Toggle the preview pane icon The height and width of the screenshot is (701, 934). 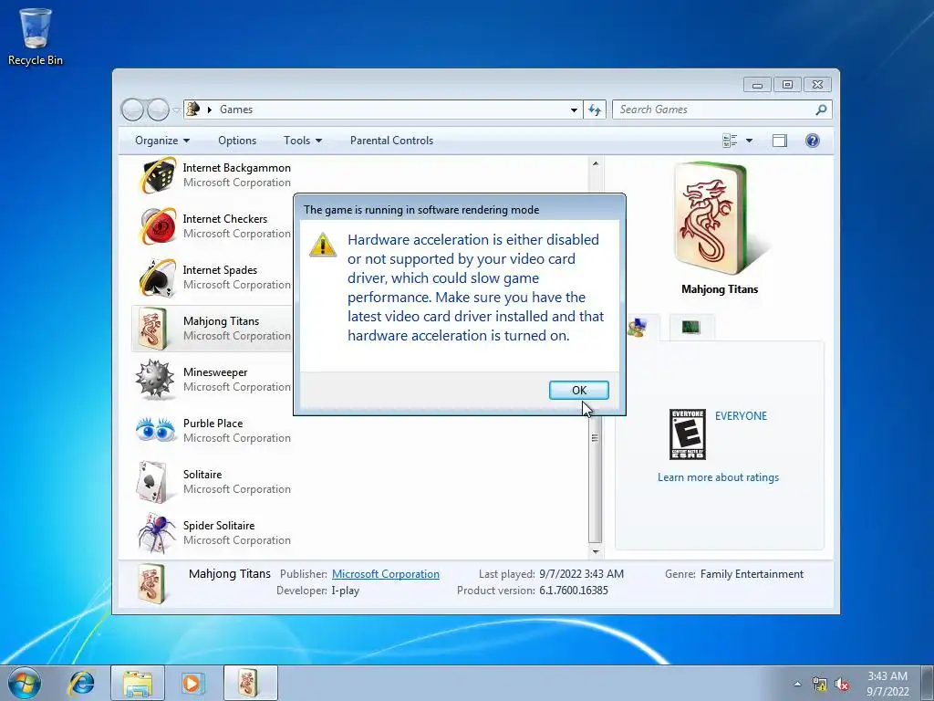pos(779,141)
